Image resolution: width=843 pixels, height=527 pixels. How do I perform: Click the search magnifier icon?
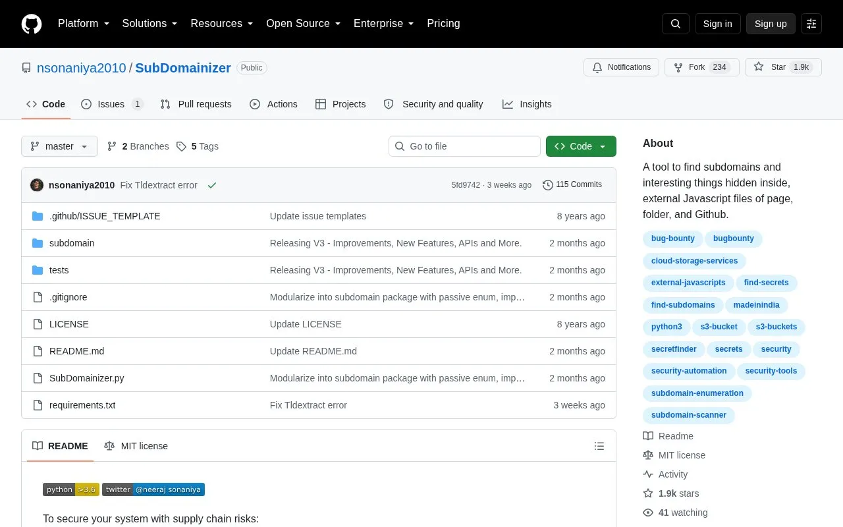[676, 24]
